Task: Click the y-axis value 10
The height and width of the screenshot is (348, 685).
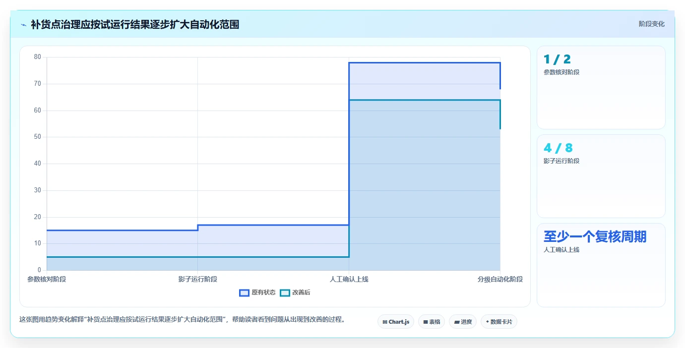Action: [x=38, y=243]
